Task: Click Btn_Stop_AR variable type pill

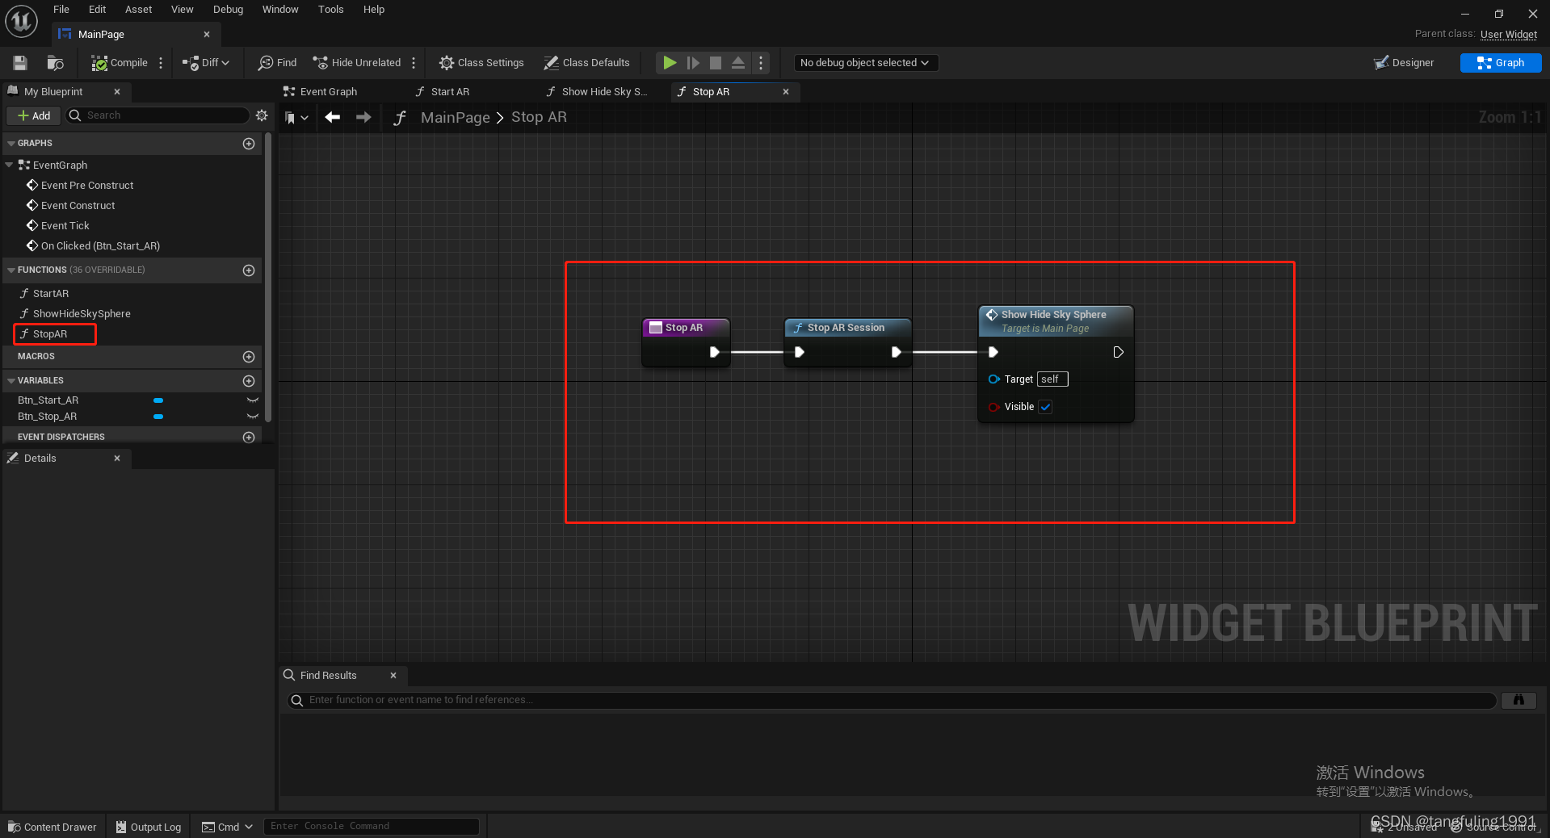Action: (158, 417)
